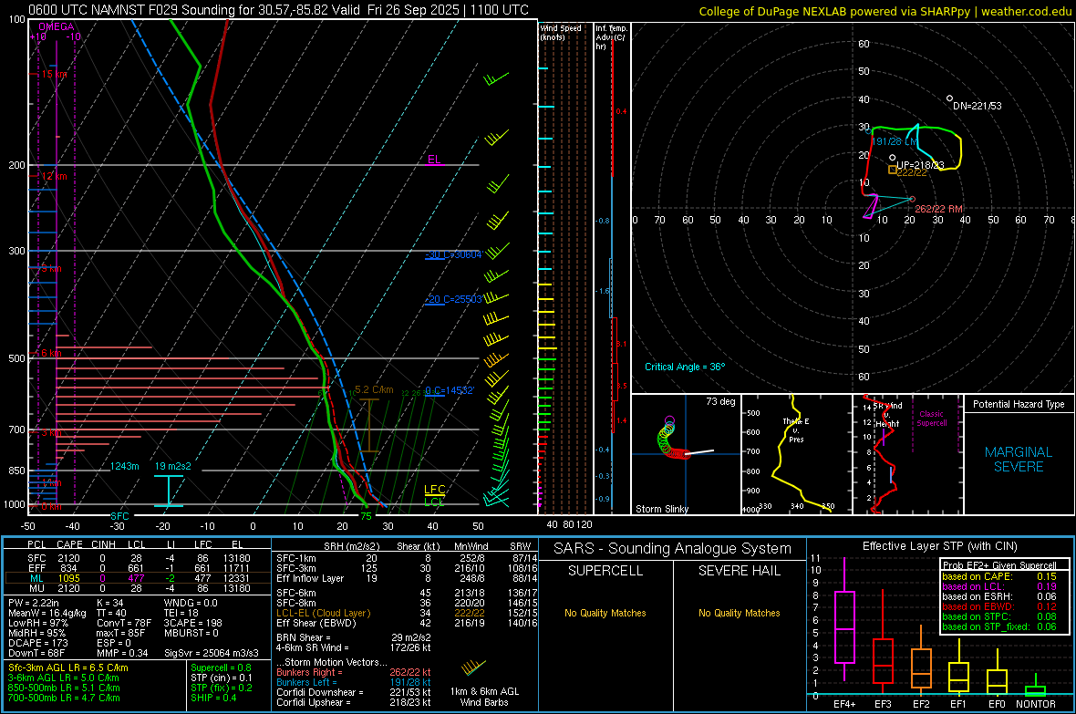1076x714 pixels.
Task: Click the PW = 2.22in value
Action: [34, 603]
